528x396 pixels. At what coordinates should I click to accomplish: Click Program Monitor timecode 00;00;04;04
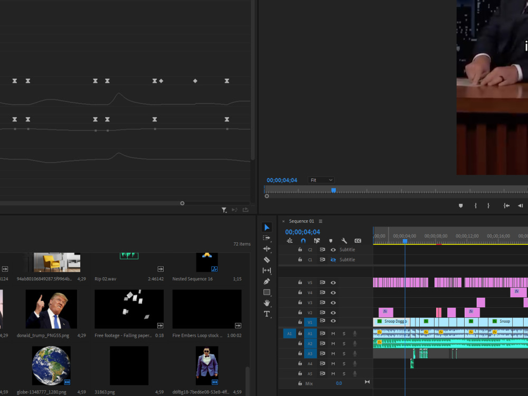point(282,180)
